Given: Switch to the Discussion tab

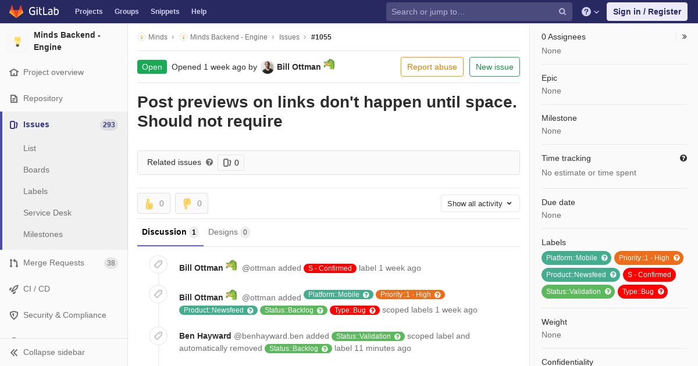Looking at the screenshot, I should tap(170, 232).
